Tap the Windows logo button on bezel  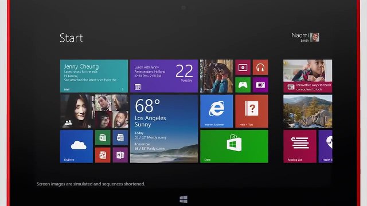pyautogui.click(x=183, y=199)
